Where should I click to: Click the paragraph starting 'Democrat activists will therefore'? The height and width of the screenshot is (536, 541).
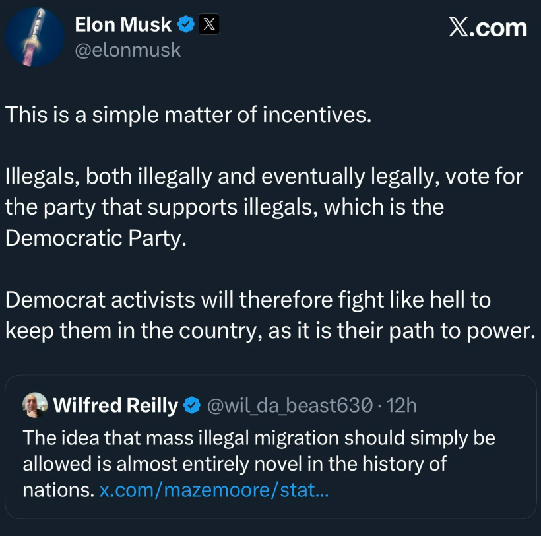pos(248,300)
